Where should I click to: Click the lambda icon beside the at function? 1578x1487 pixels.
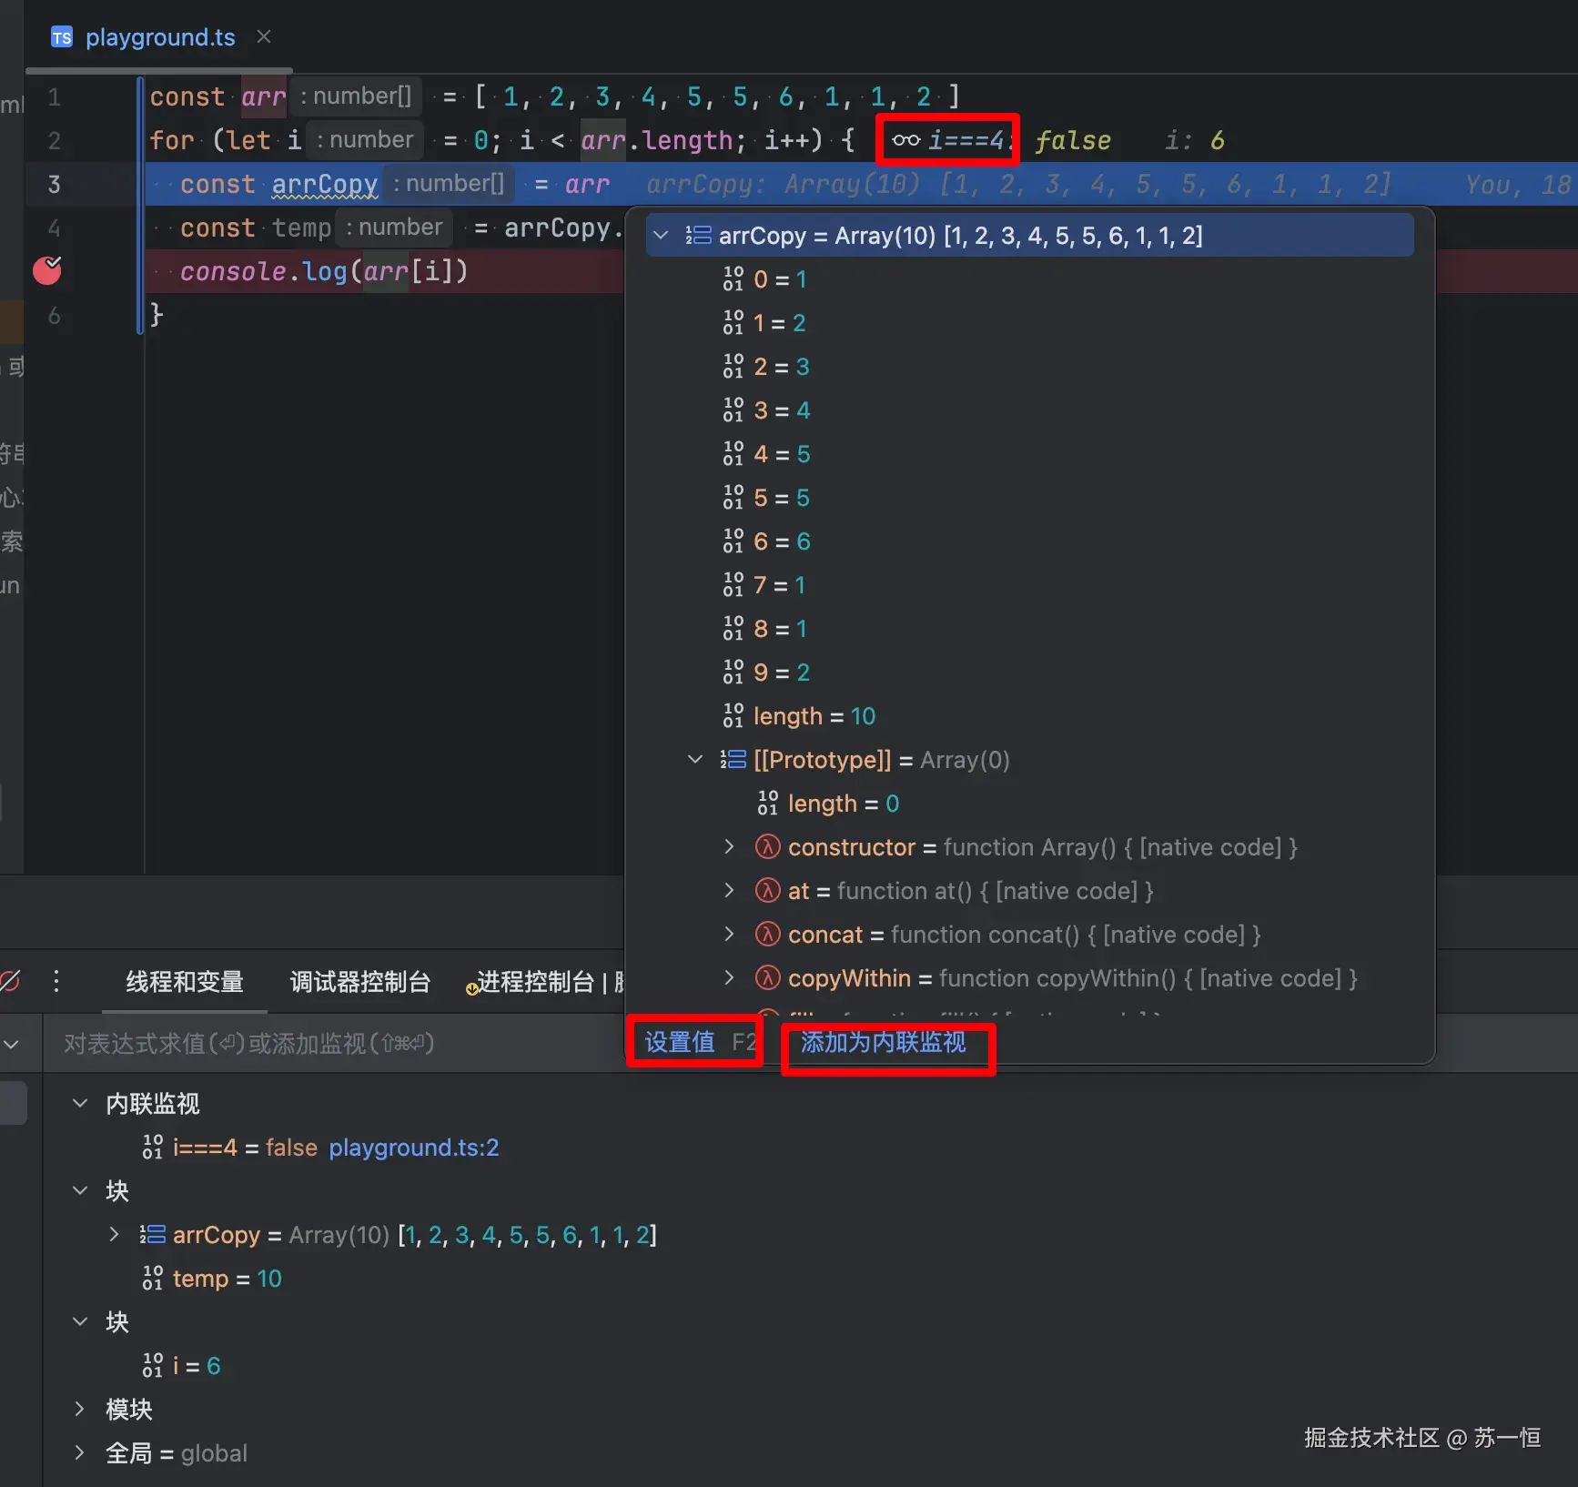[x=768, y=891]
